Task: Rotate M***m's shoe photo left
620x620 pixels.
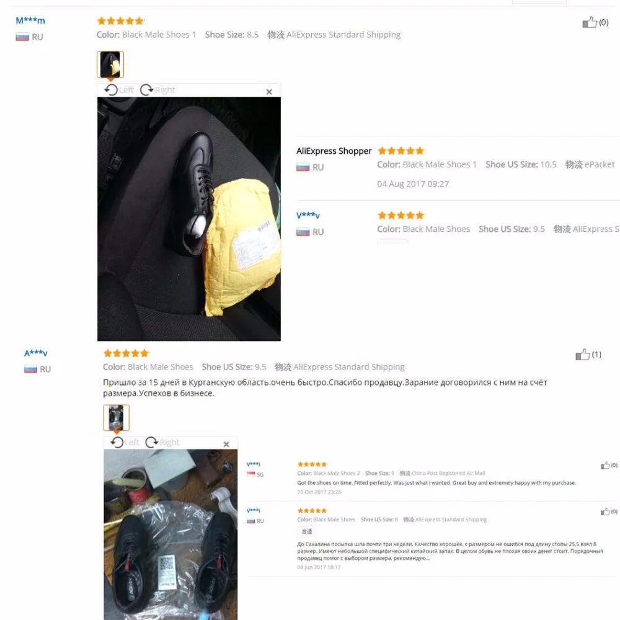Action: pos(118,90)
